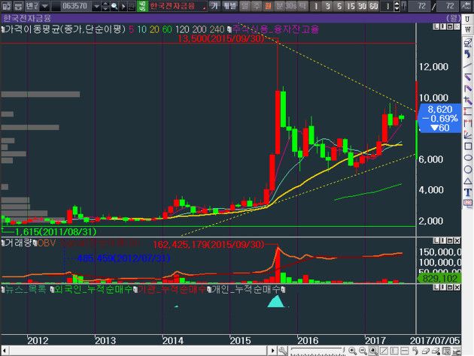Select the circle drawing tool
Image resolution: width=474 pixels, height=356 pixels.
tap(468, 169)
